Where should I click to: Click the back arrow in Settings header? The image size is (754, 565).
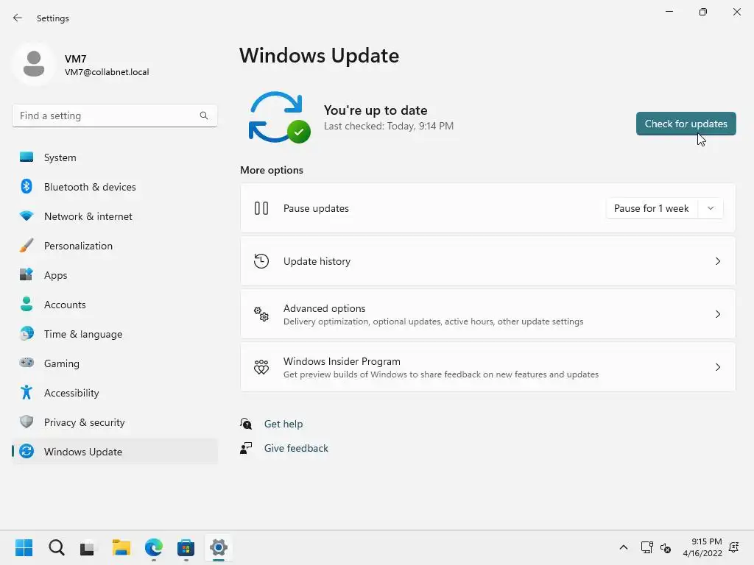(18, 18)
